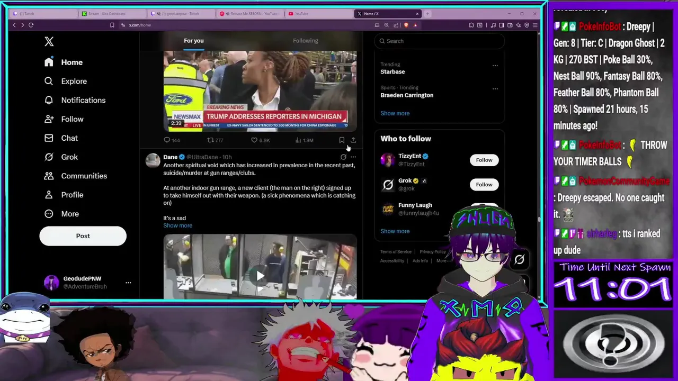Open Starbase trending topic
Image resolution: width=678 pixels, height=381 pixels.
tap(392, 71)
